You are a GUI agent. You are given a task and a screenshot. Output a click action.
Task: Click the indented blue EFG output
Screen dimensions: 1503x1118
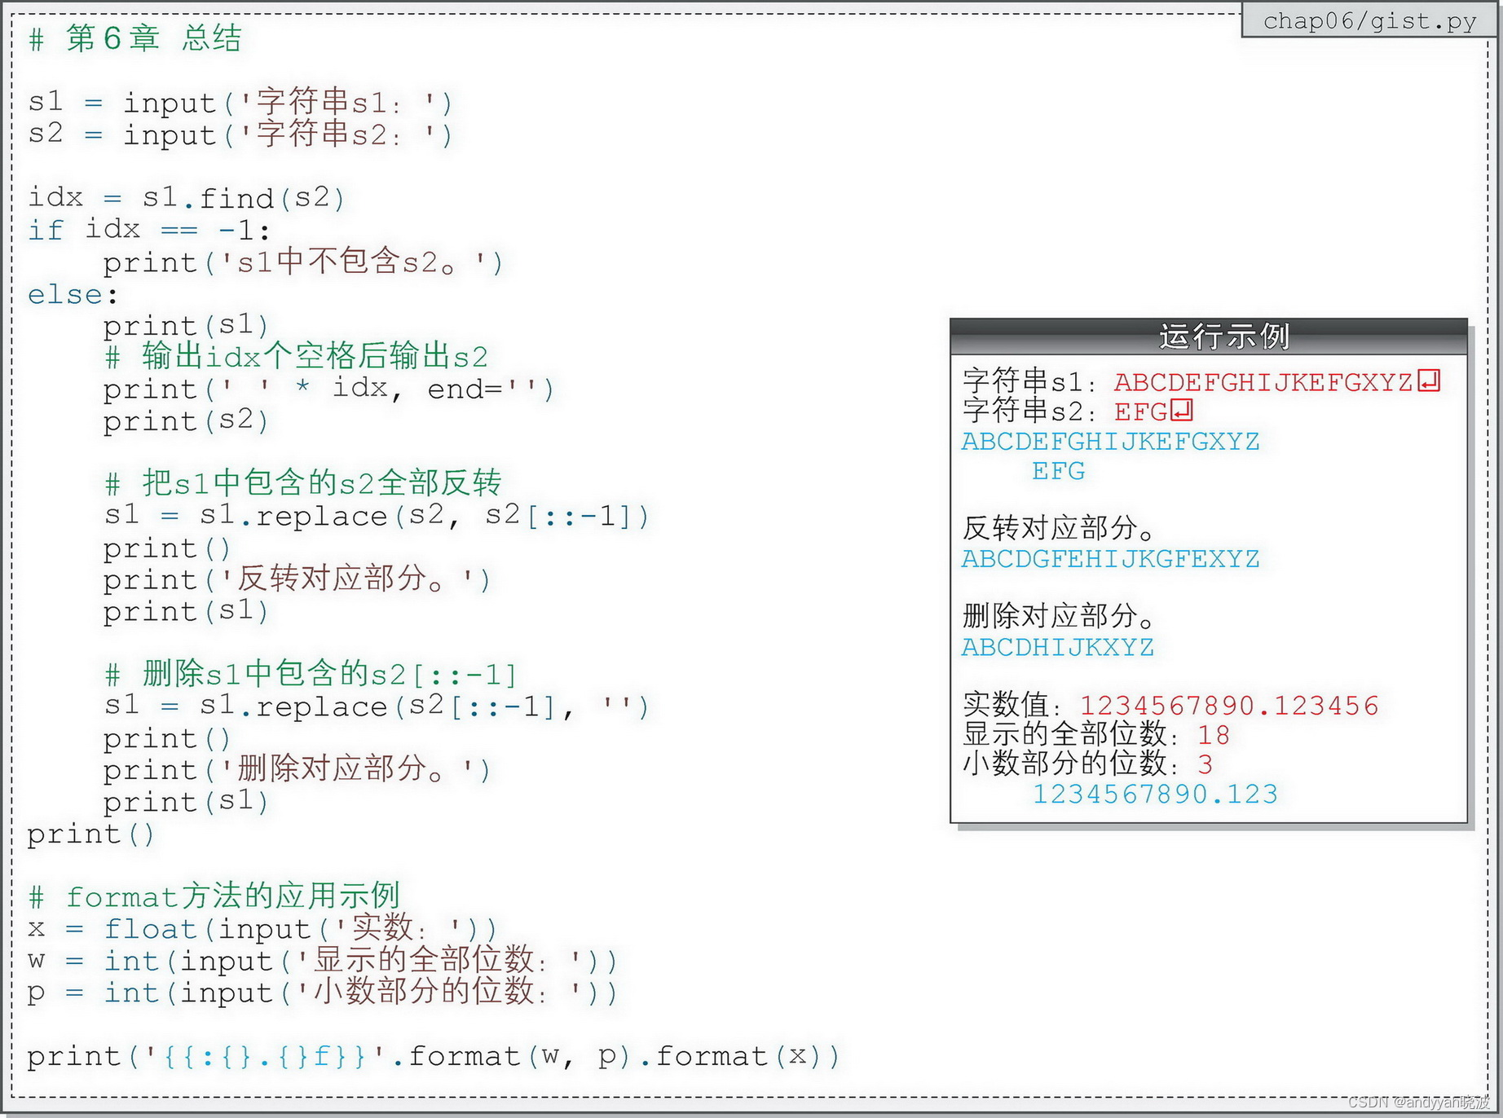tap(1059, 471)
